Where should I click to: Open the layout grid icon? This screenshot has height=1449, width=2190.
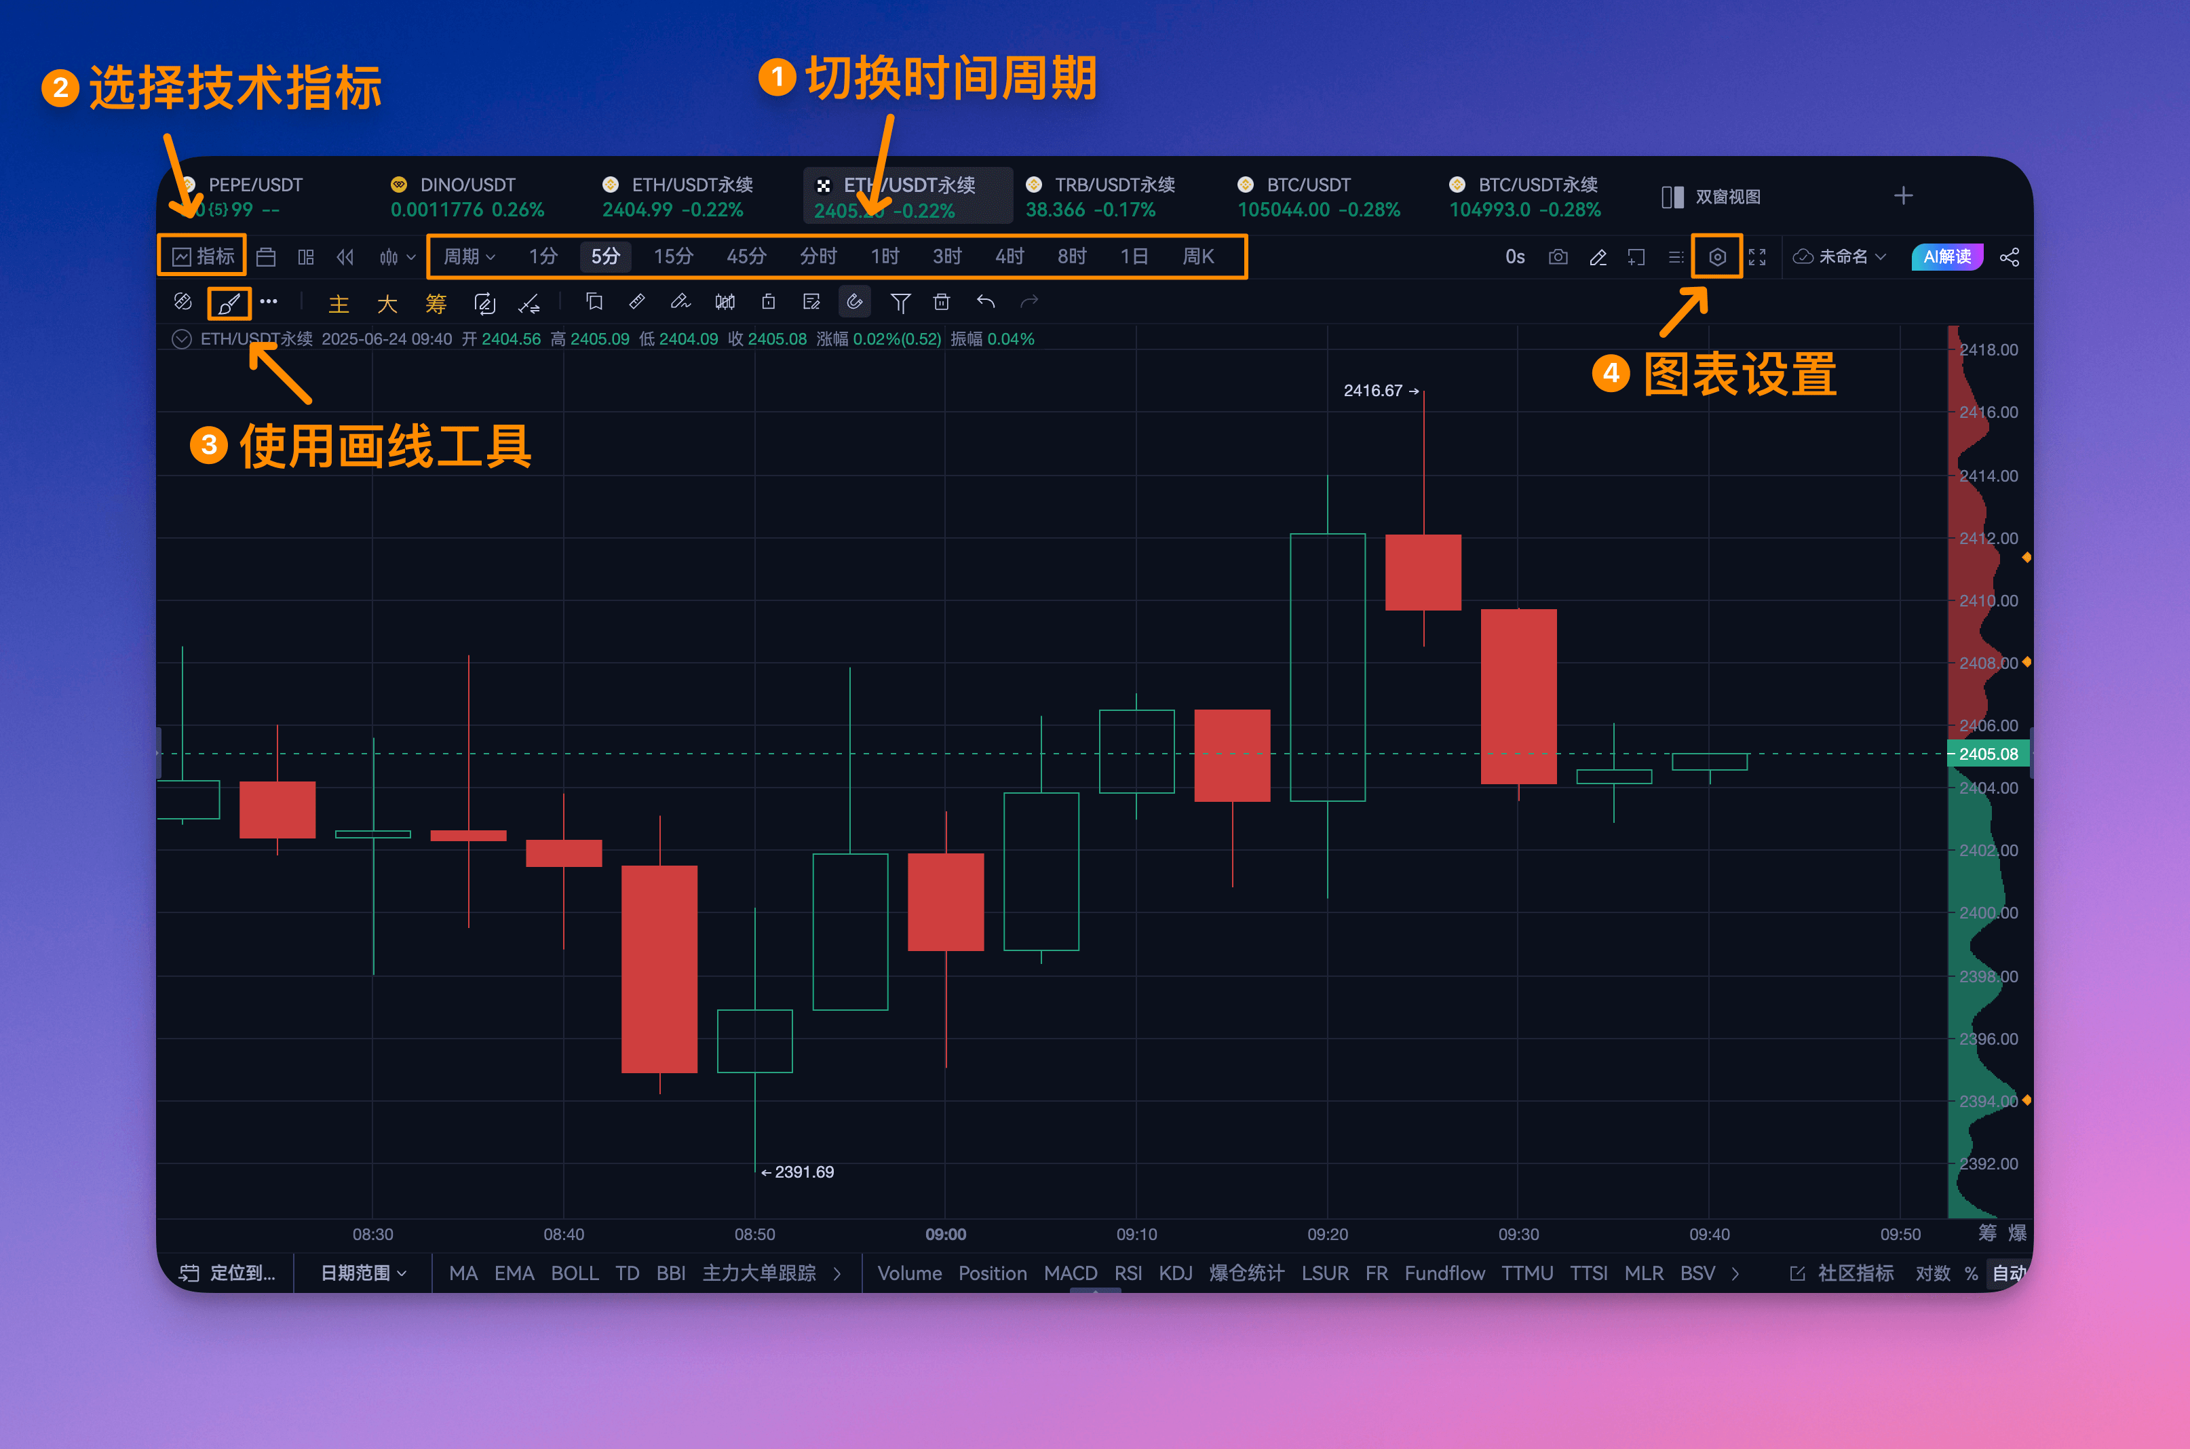pyautogui.click(x=306, y=257)
